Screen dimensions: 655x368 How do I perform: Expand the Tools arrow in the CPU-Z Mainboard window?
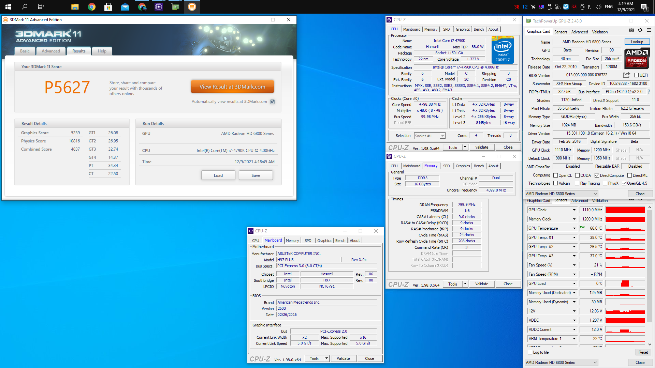[326, 358]
